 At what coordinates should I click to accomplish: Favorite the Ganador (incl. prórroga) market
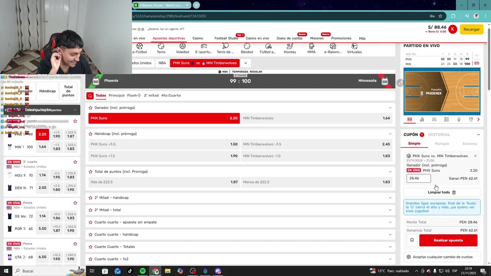coord(91,108)
